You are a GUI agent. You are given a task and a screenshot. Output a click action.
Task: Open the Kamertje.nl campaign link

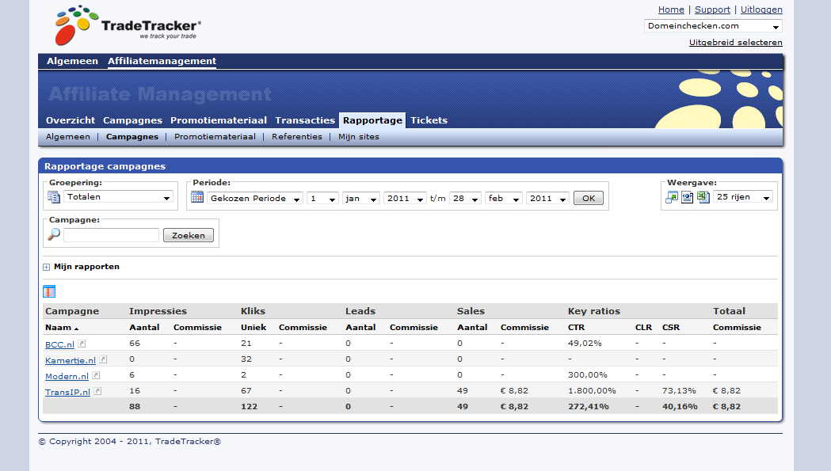pyautogui.click(x=70, y=360)
